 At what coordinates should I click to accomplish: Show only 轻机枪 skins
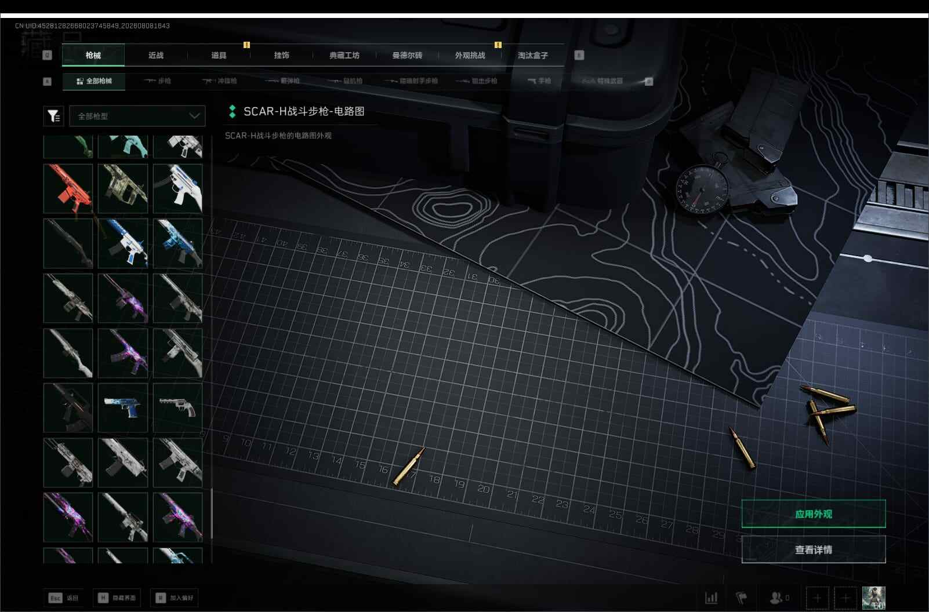point(345,81)
